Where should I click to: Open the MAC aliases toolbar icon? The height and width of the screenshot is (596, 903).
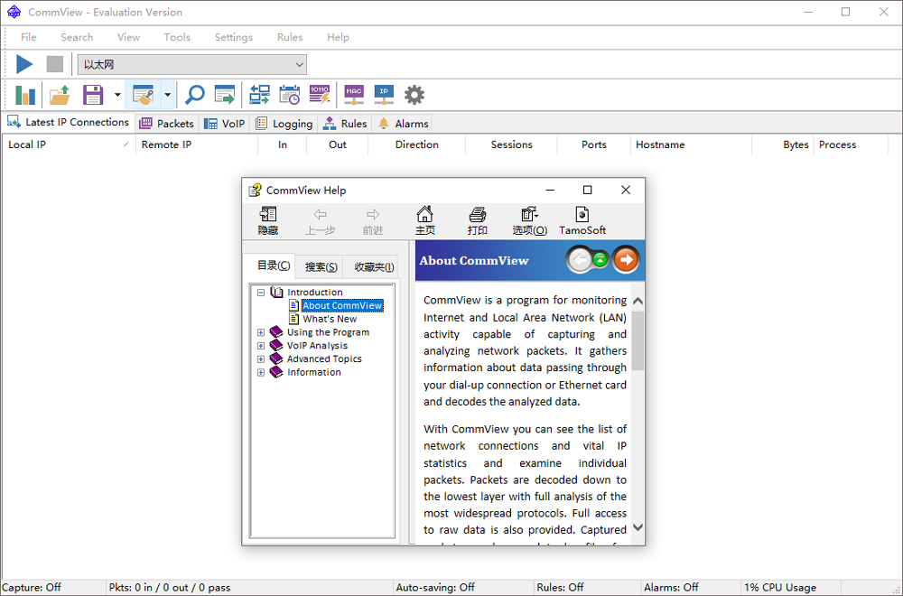click(x=354, y=95)
